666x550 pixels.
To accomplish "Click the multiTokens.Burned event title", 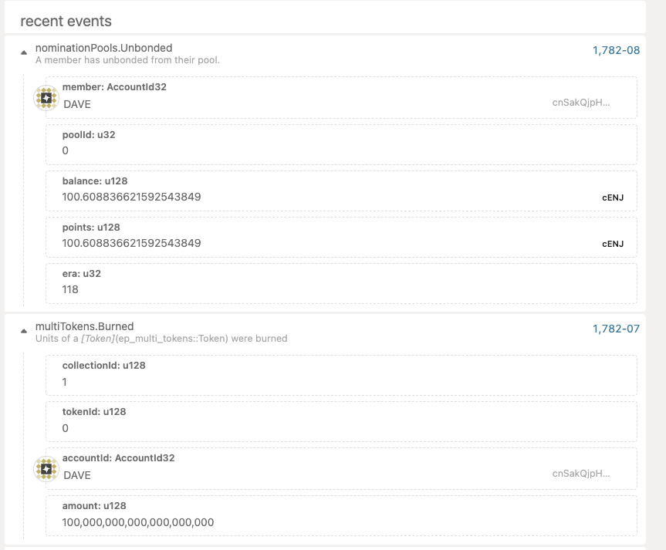I will coord(85,326).
